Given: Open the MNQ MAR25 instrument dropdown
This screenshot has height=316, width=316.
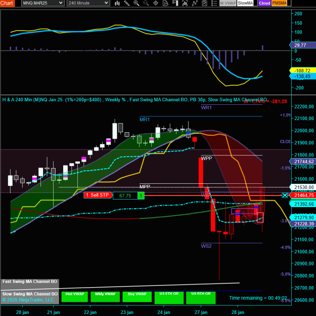Looking at the screenshot, I should pos(43,3).
